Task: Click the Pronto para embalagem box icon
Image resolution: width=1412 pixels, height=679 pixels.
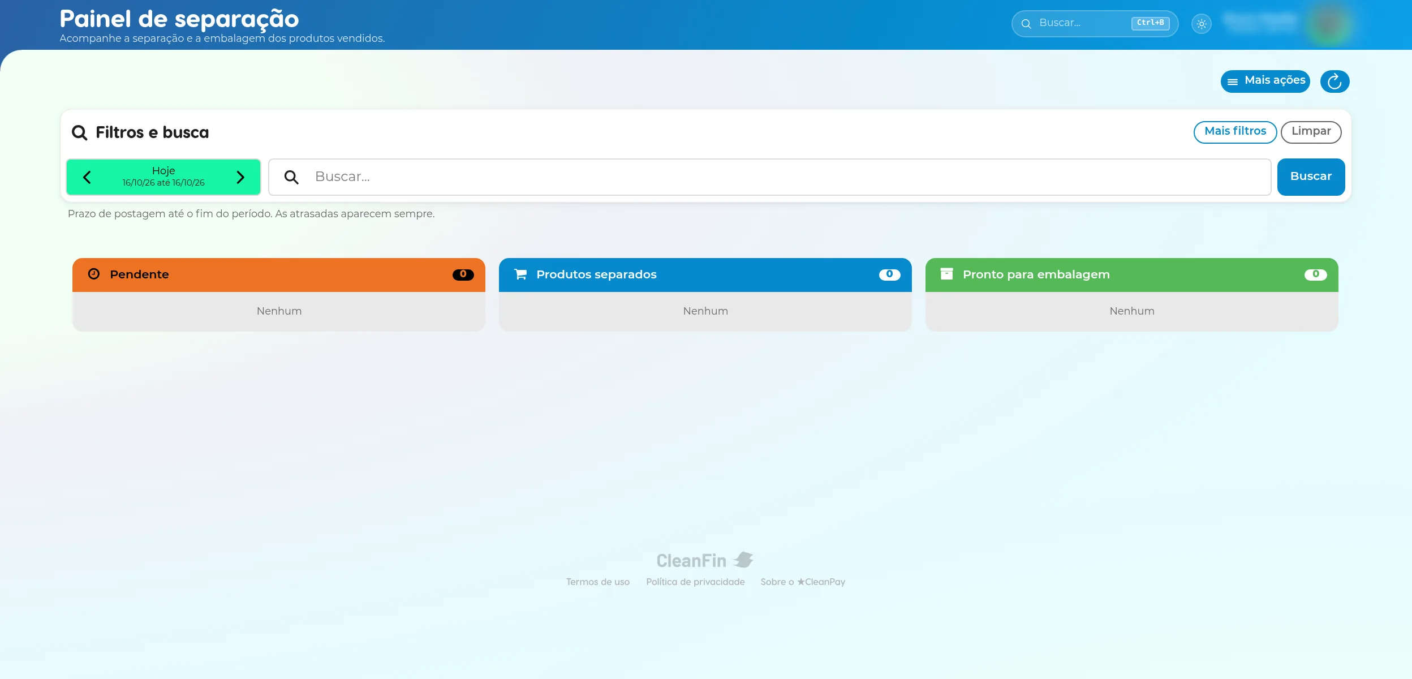Action: [946, 274]
